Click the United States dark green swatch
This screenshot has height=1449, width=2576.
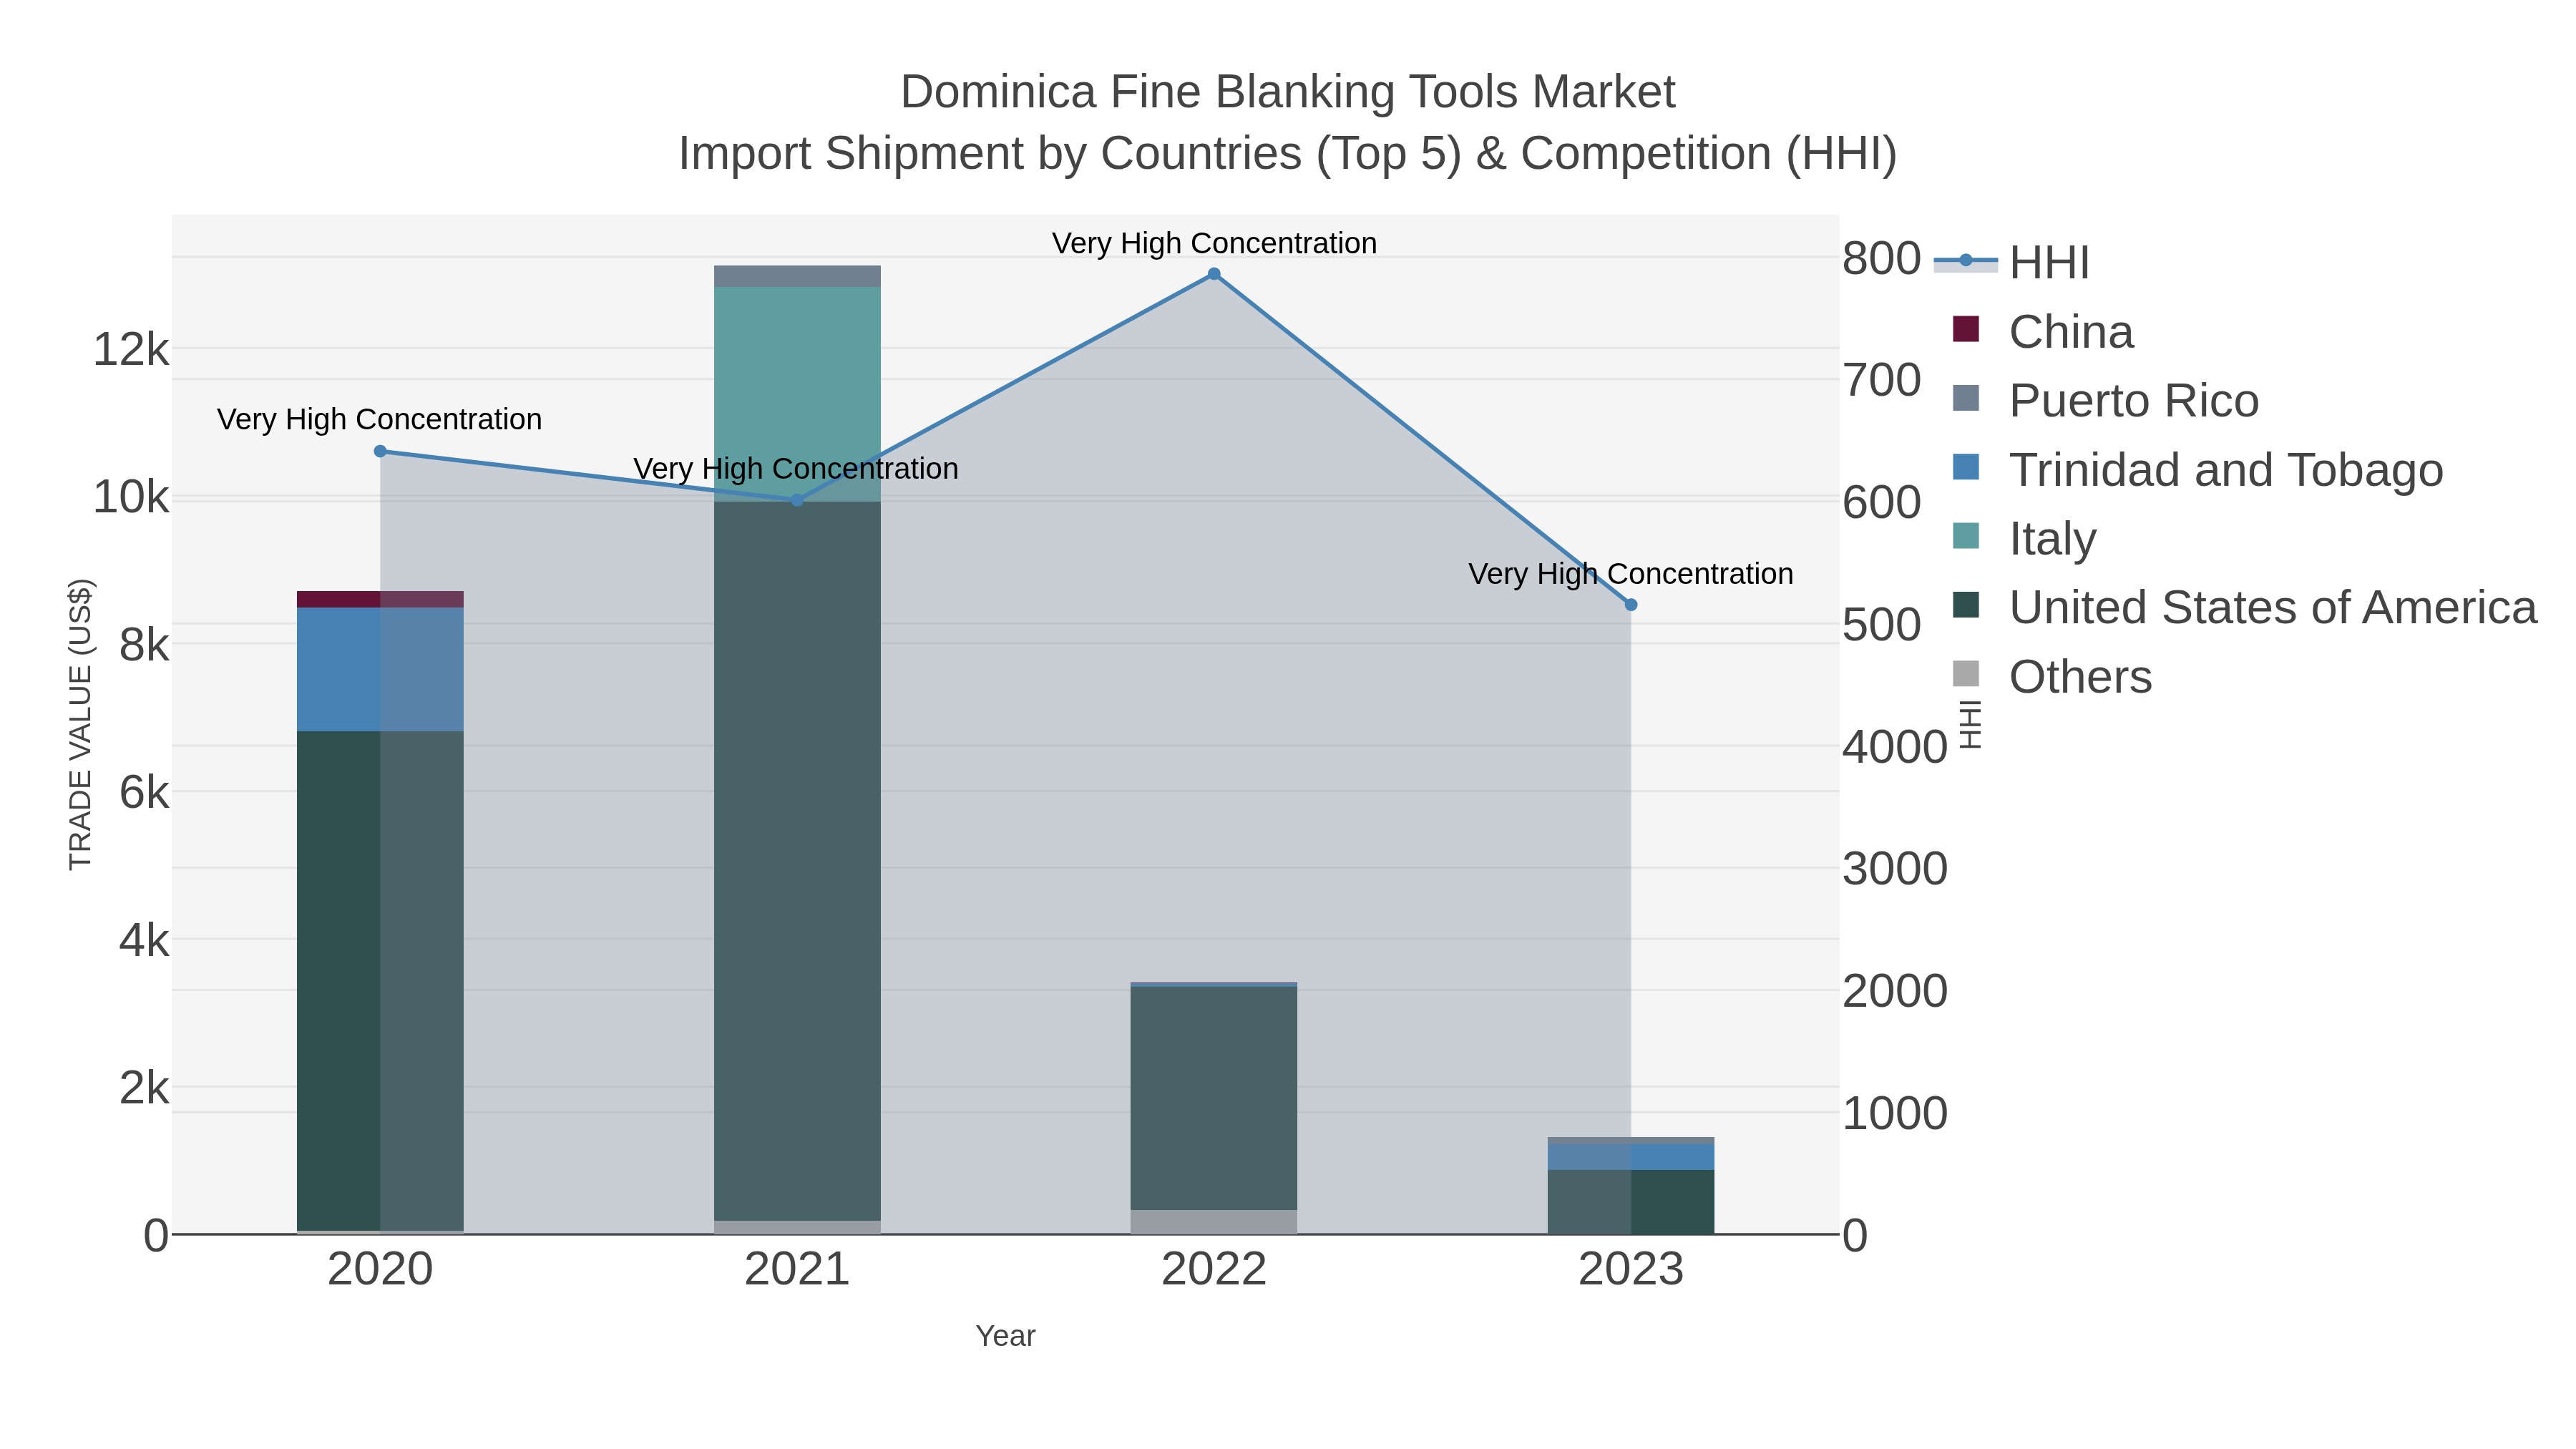click(x=1966, y=605)
